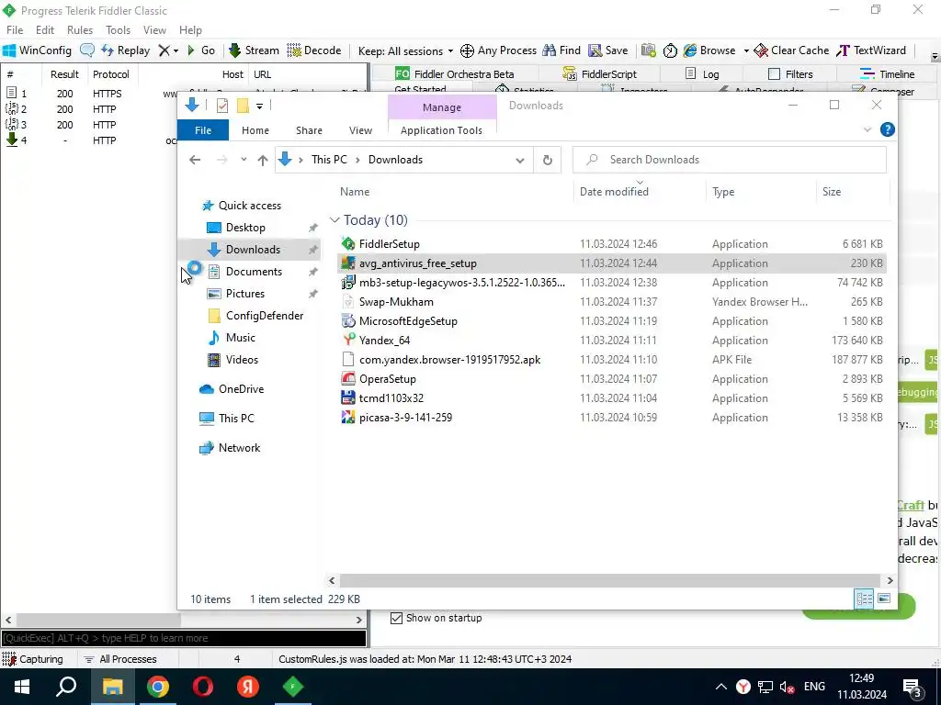Viewport: 941px width, 705px height.
Task: Switch to large icons view layout
Action: pos(883,599)
